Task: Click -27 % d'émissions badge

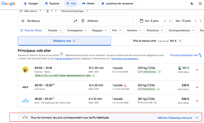Action: tap(147, 72)
